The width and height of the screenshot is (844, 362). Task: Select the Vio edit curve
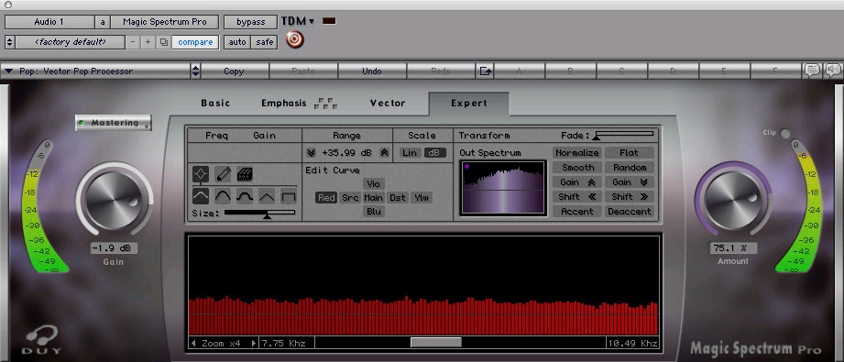click(374, 184)
